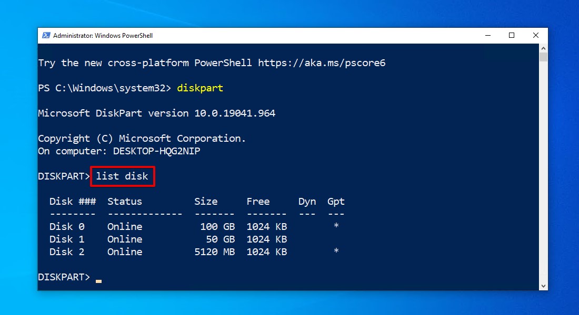Screen dimensions: 579x315
Task: Click the '1024 KB' free value for Disk 0
Action: 267,227
